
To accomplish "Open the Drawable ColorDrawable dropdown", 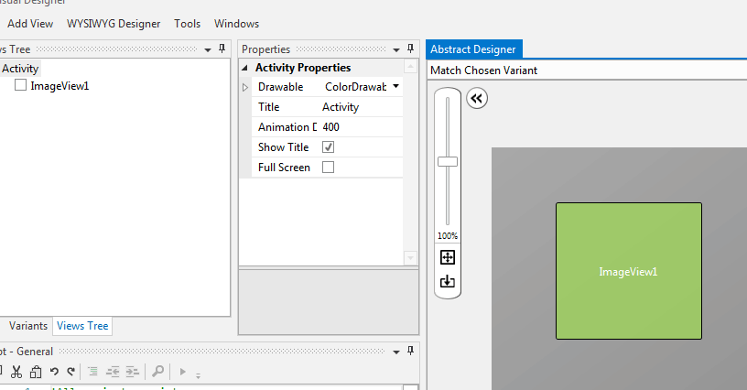I will point(395,87).
